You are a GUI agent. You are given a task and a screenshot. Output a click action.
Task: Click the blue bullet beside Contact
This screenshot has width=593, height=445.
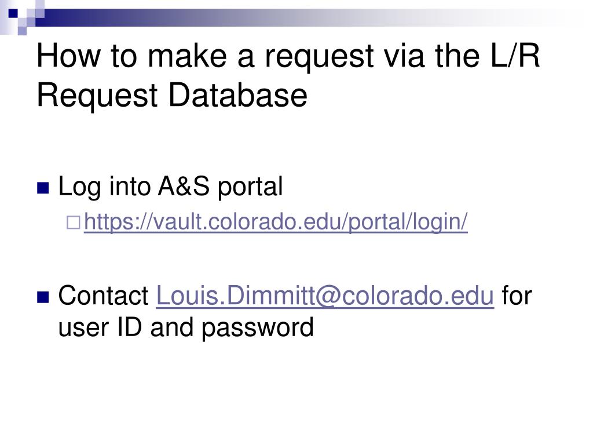pyautogui.click(x=43, y=297)
